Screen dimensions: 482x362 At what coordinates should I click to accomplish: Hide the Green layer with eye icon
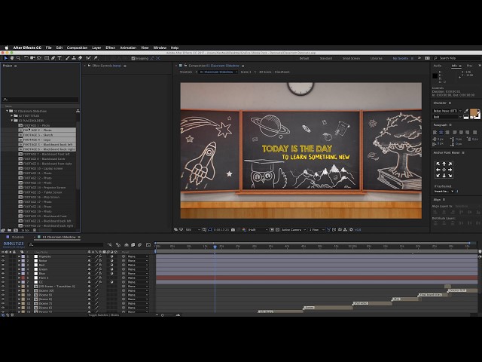[3, 269]
